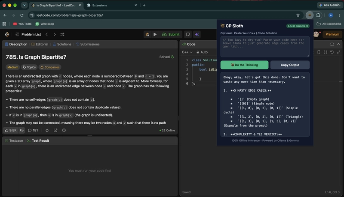
Task: Switch to the Editorial tab
Action: tap(40, 44)
